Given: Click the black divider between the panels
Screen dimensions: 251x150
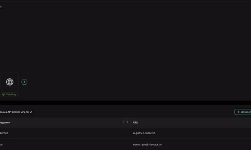Looking at the screenshot, I should [x=125, y=103].
